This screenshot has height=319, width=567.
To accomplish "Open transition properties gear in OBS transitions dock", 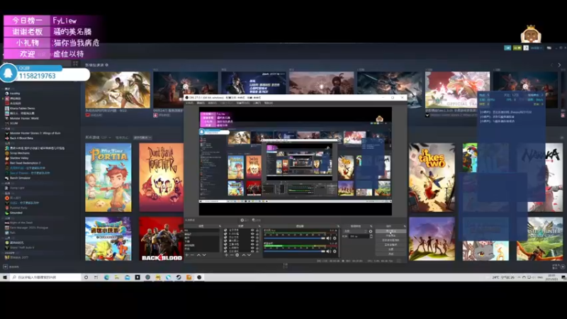I will click(370, 232).
